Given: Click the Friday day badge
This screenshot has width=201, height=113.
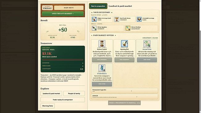Looking at the screenshot, I should 47,8.
